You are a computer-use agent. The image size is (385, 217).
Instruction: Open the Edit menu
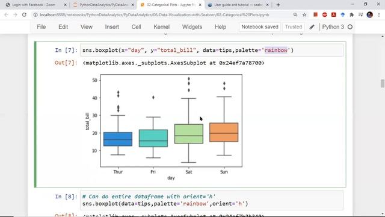tap(63, 27)
